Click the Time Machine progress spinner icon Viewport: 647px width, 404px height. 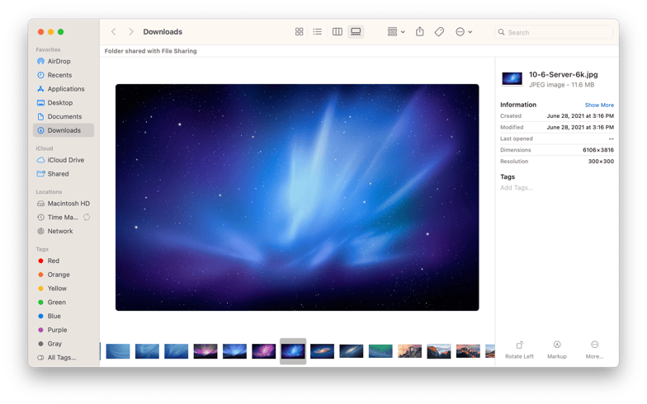click(87, 218)
